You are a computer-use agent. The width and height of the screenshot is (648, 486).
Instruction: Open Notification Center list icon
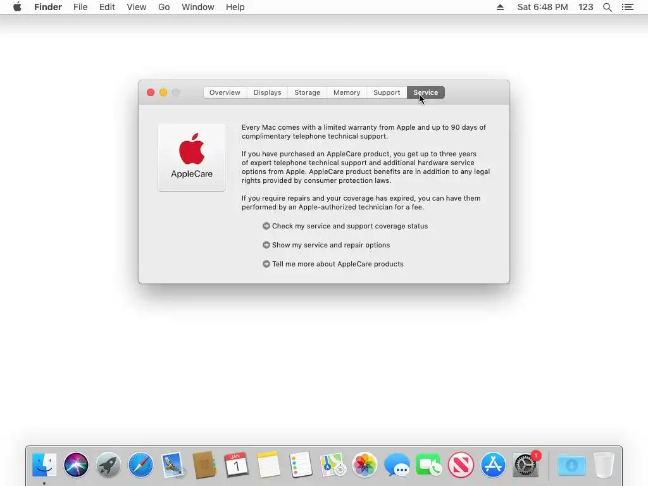coord(627,7)
